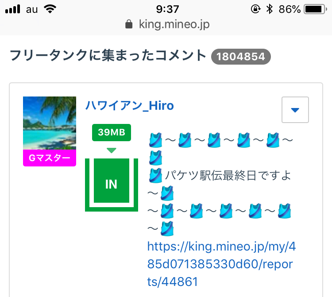Tap the green IN tank icon

(111, 184)
